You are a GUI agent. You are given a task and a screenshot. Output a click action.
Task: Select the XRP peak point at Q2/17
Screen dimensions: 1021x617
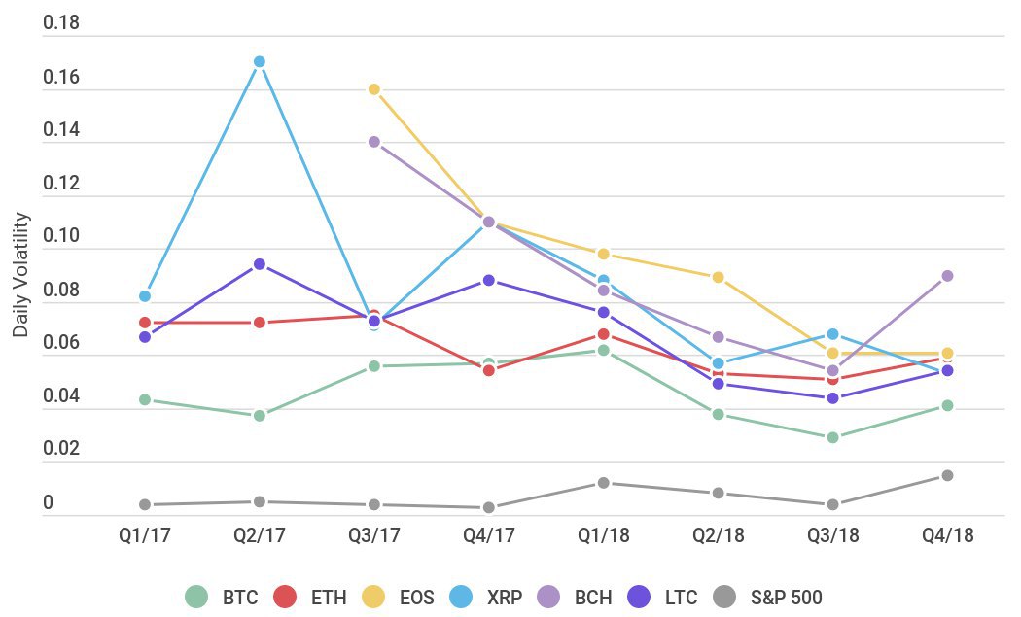coord(260,61)
